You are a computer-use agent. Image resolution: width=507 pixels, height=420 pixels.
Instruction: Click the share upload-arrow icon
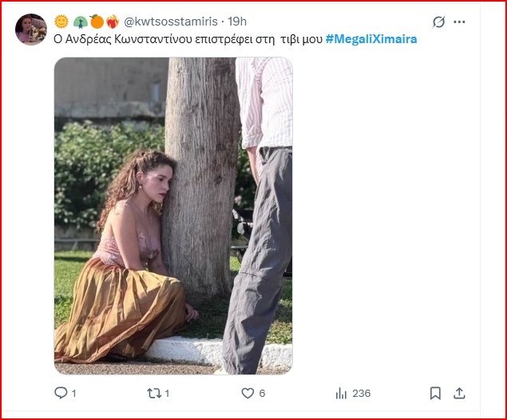point(459,393)
